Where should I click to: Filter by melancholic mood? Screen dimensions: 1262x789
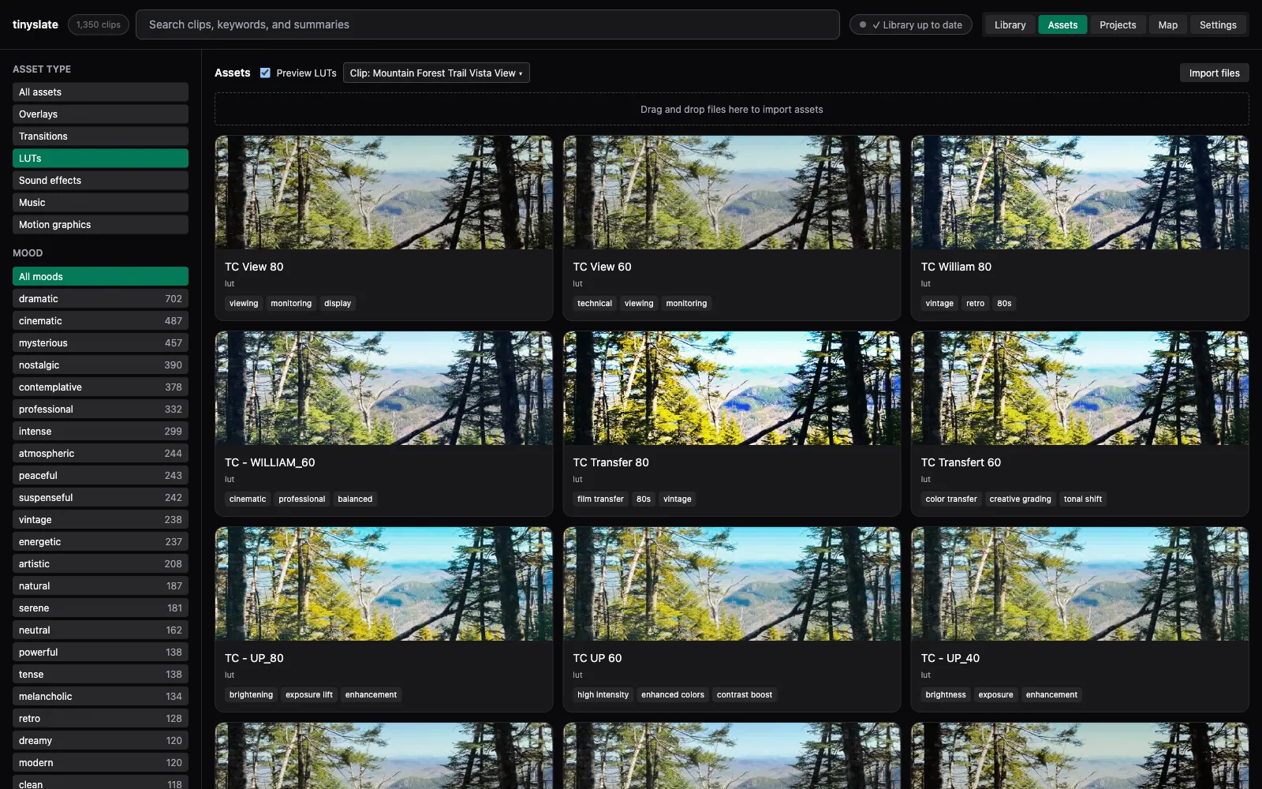(x=100, y=697)
